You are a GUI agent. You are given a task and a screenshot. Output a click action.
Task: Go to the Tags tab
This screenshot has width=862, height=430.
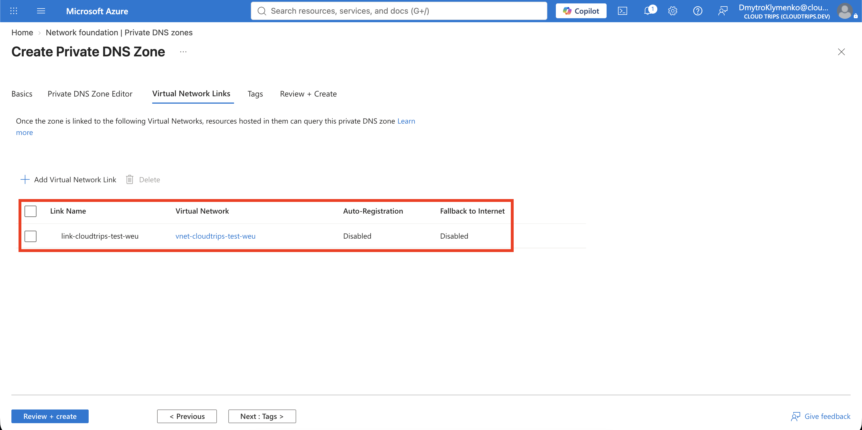pyautogui.click(x=255, y=94)
